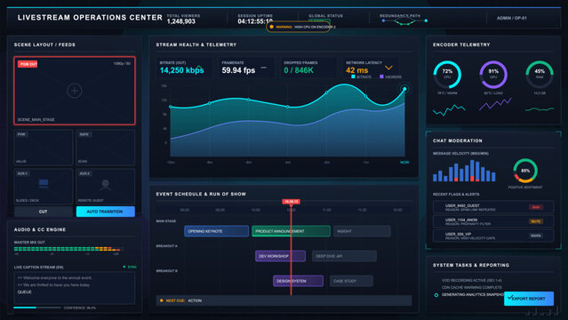Viewport: 568px width, 320px height.
Task: Click MUTE for USER_1104_ANON
Action: (x=536, y=221)
